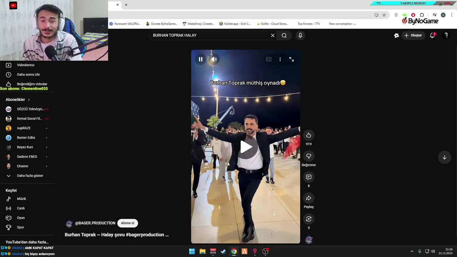Open a new browser tab with plus
The height and width of the screenshot is (257, 457).
(x=126, y=5)
